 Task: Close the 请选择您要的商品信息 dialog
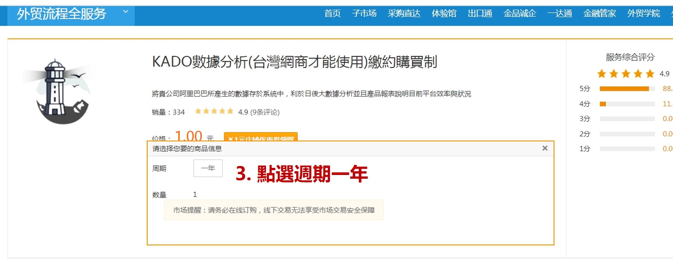click(545, 148)
